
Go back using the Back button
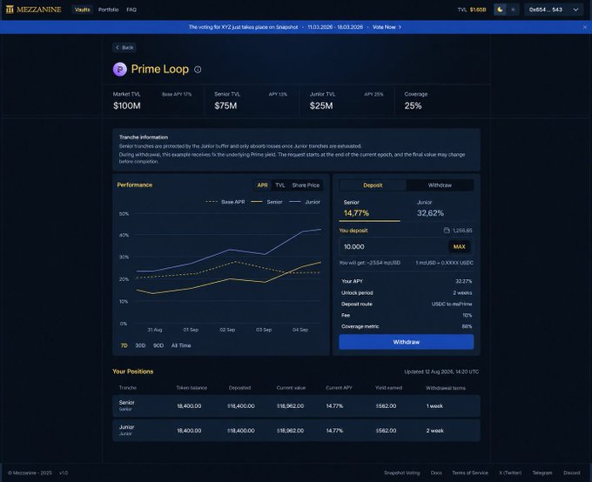click(124, 48)
